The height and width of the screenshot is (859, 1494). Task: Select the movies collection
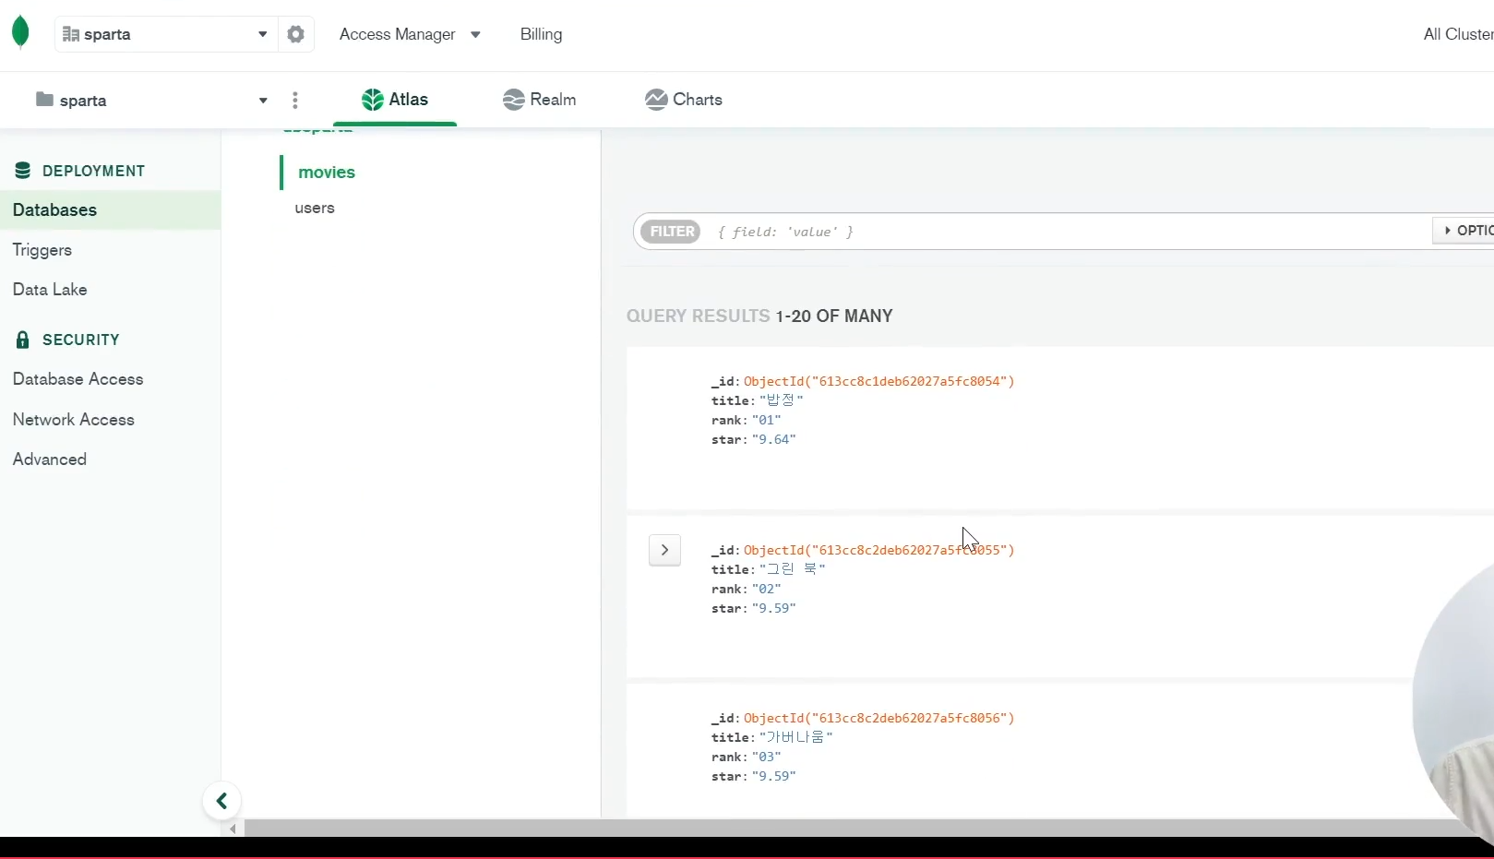[327, 173]
